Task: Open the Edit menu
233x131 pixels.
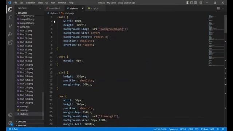Action: point(21,3)
